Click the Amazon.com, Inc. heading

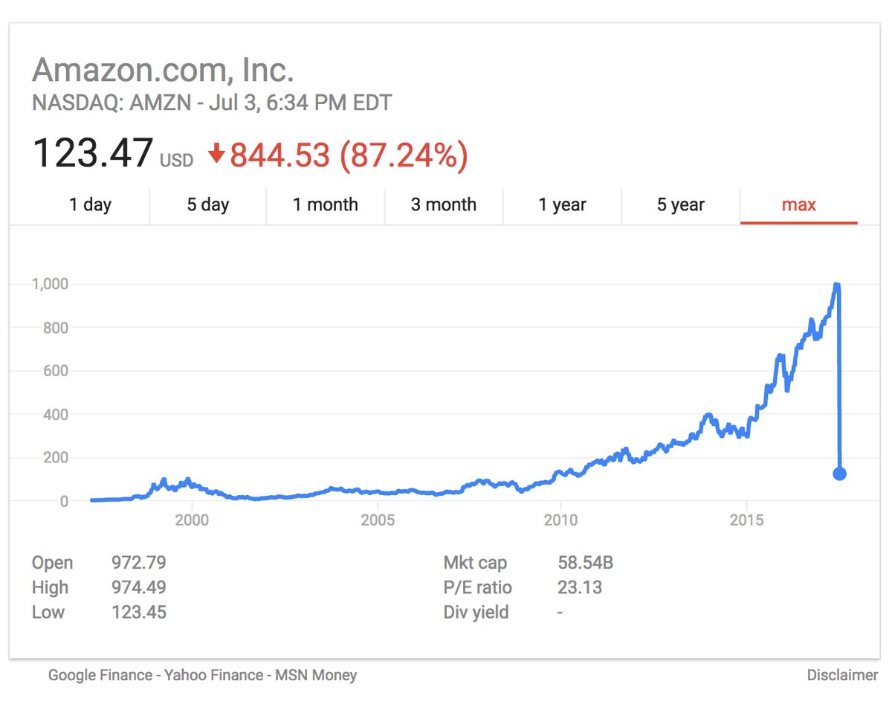point(163,71)
